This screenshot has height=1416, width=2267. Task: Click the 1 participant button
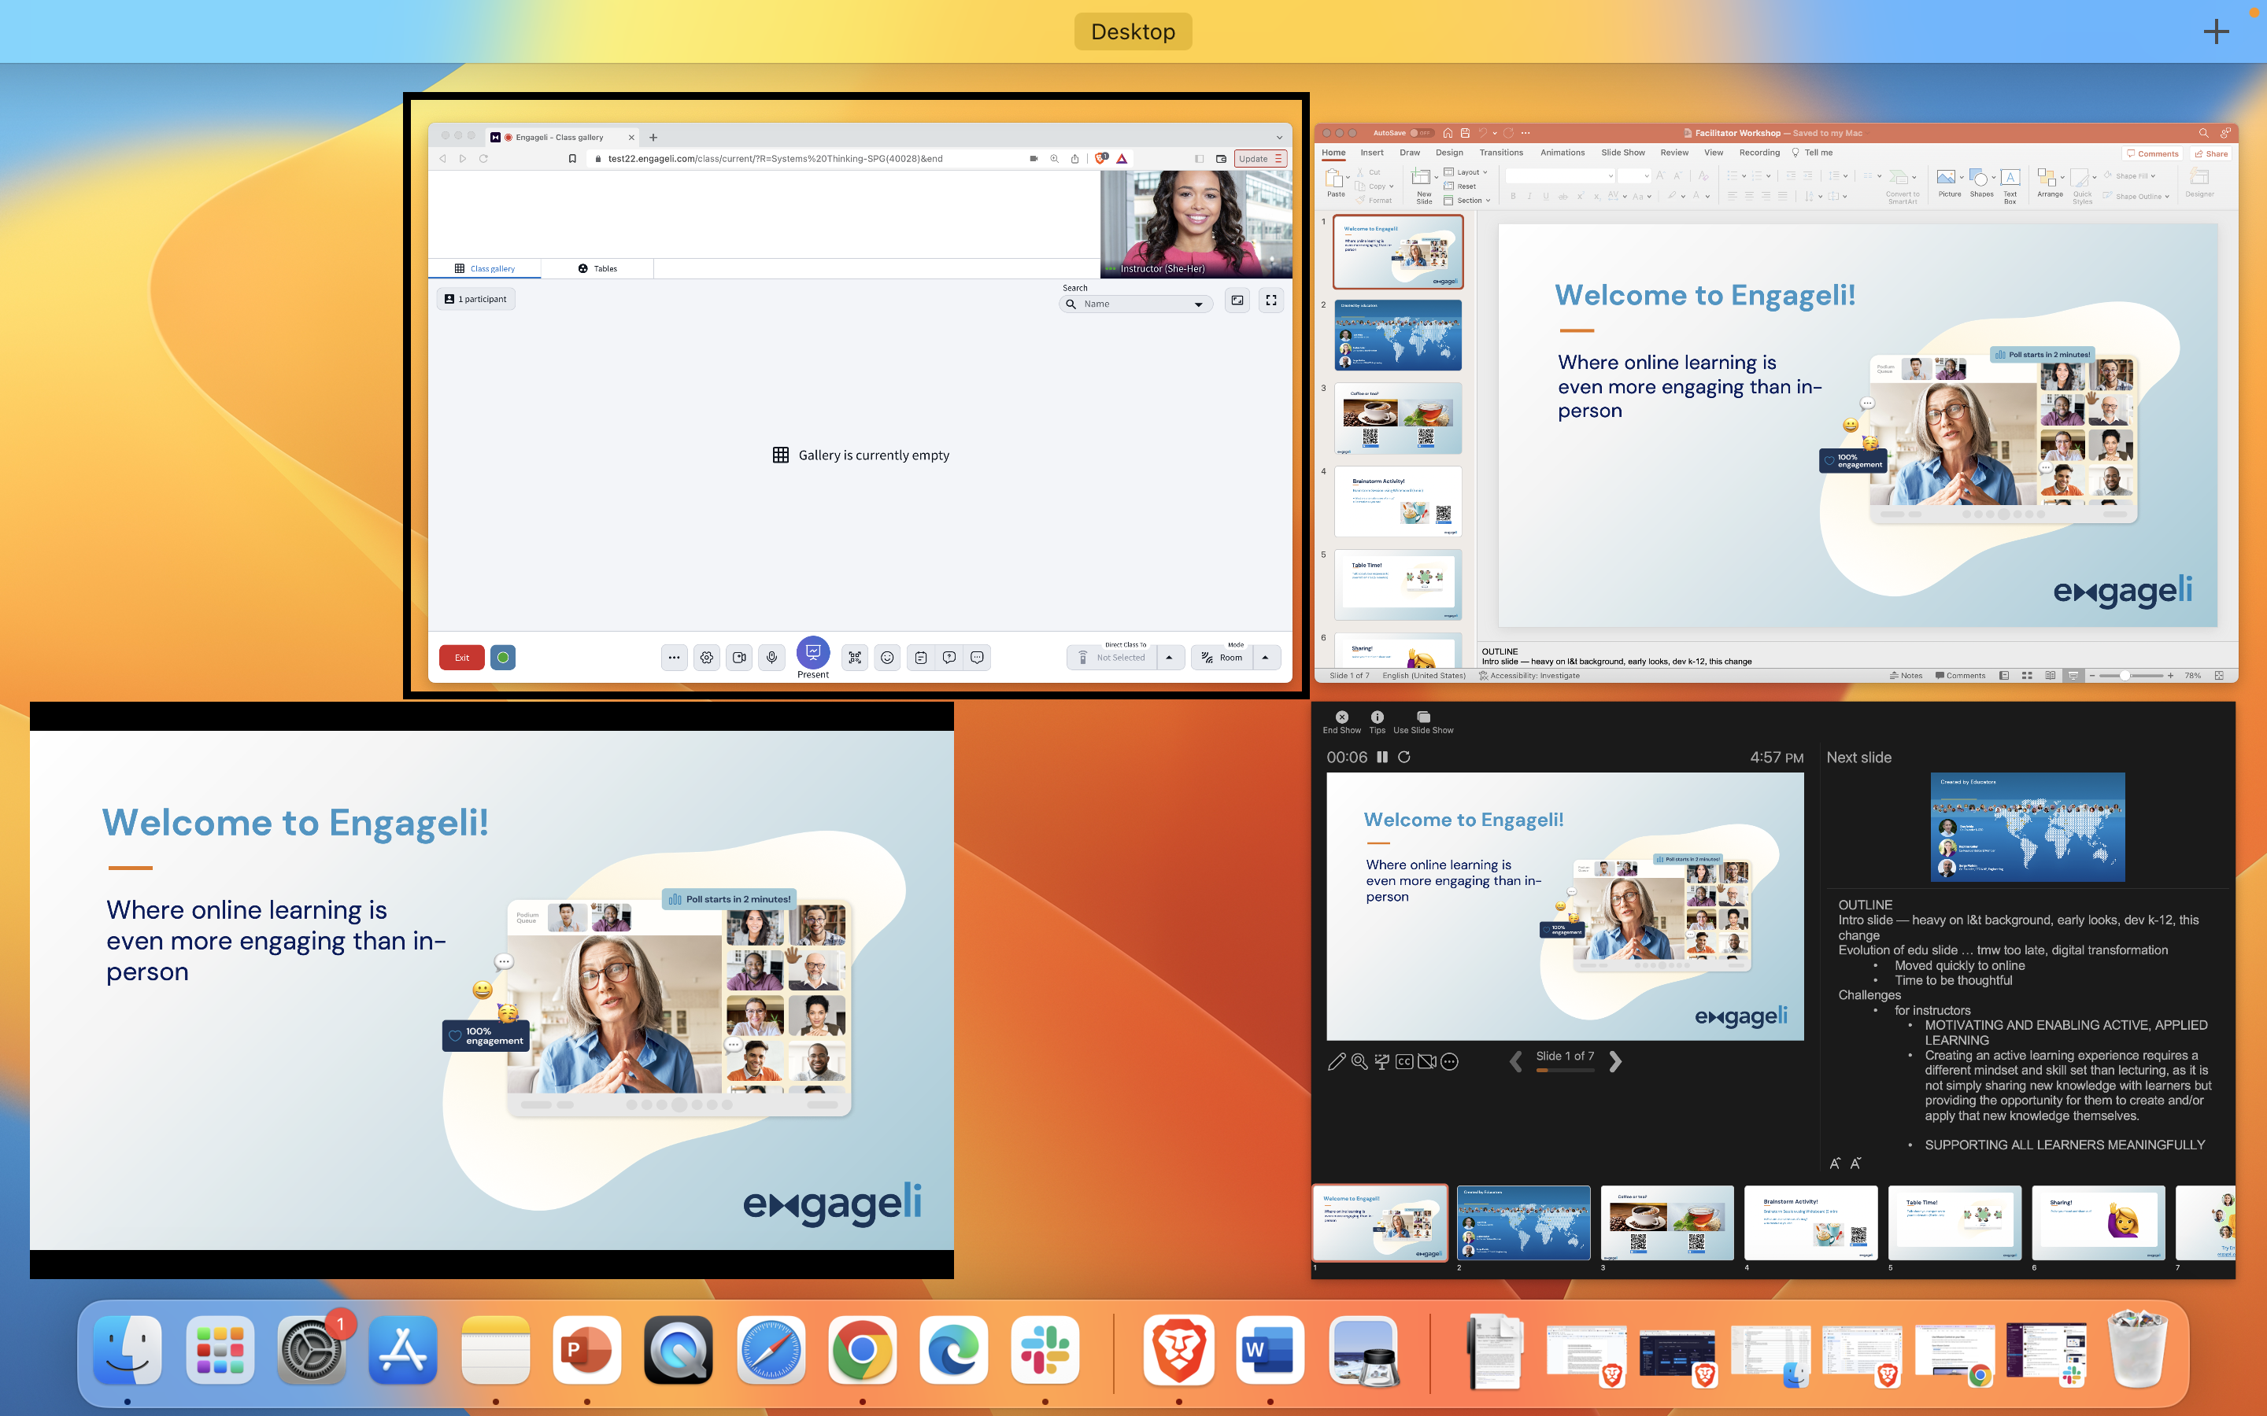pos(476,299)
